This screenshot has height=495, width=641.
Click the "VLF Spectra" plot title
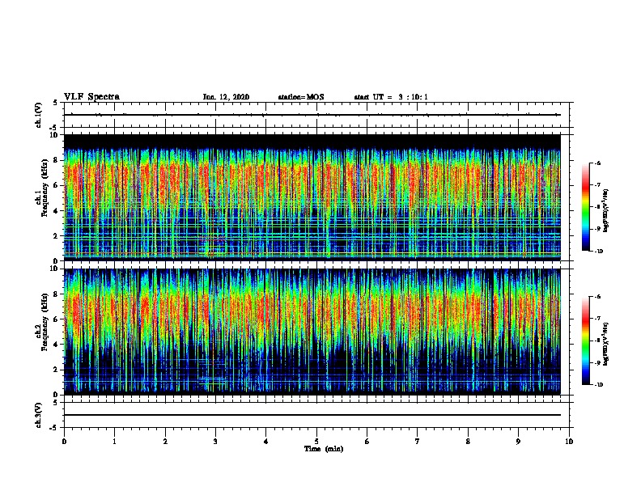pyautogui.click(x=91, y=97)
